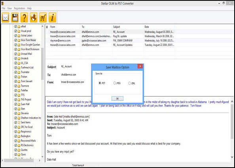Screen dimensions: 235x168
Task: Open the Select OLM mailbox envelope icon
Action: tap(6, 17)
